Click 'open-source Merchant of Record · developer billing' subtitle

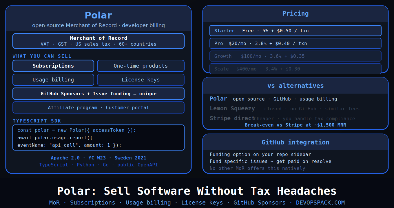[99, 25]
